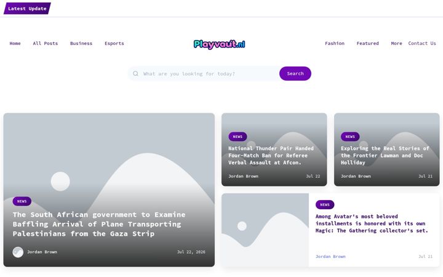
Task: Click NEWS tag on Frontier Lawman card
Action: pyautogui.click(x=350, y=137)
